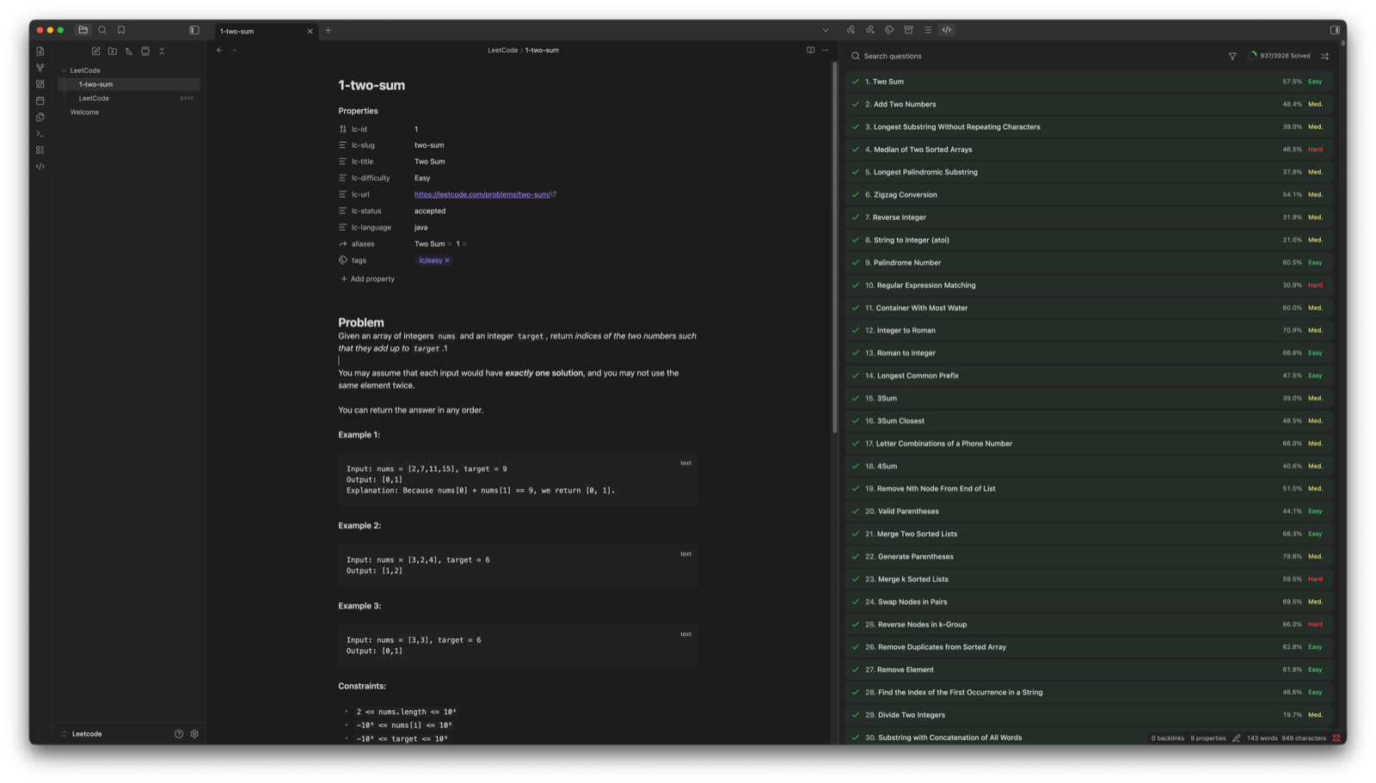Open the note's more options menu
The height and width of the screenshot is (783, 1376).
[x=826, y=50]
